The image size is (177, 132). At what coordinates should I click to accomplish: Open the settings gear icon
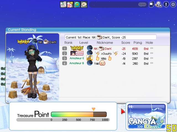173,4
